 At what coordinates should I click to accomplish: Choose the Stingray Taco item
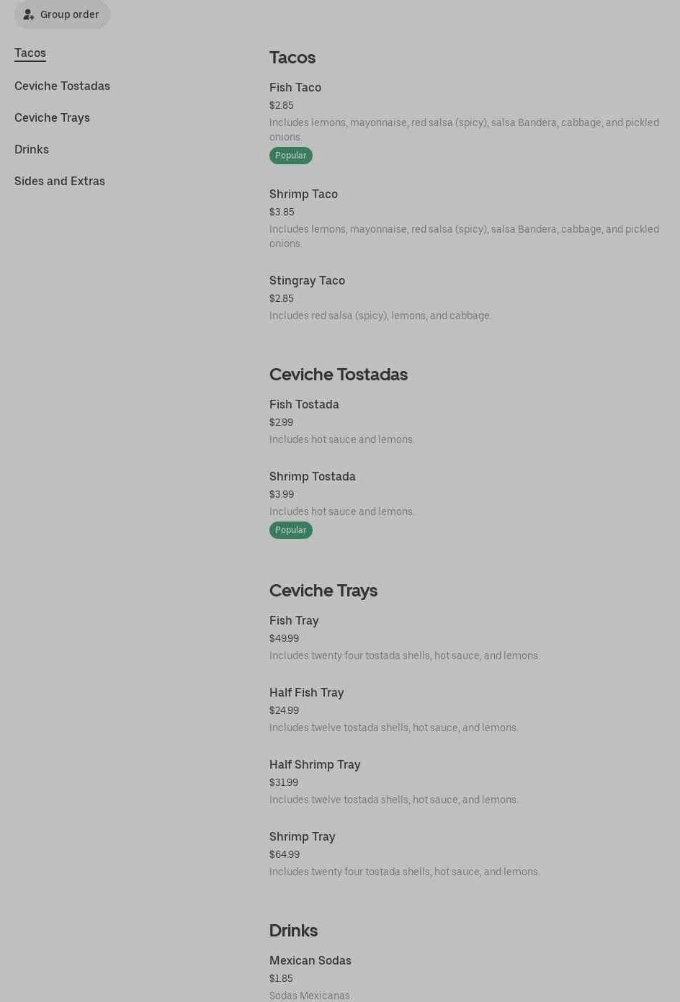coord(307,280)
